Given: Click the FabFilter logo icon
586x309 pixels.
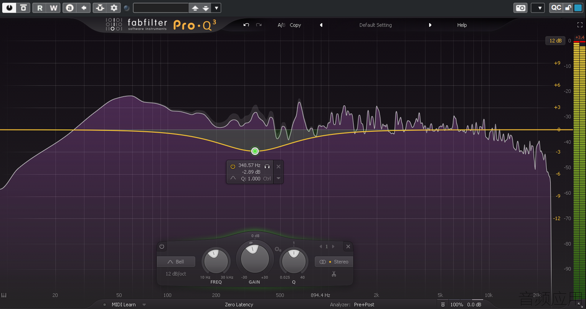Looking at the screenshot, I should click(x=113, y=24).
